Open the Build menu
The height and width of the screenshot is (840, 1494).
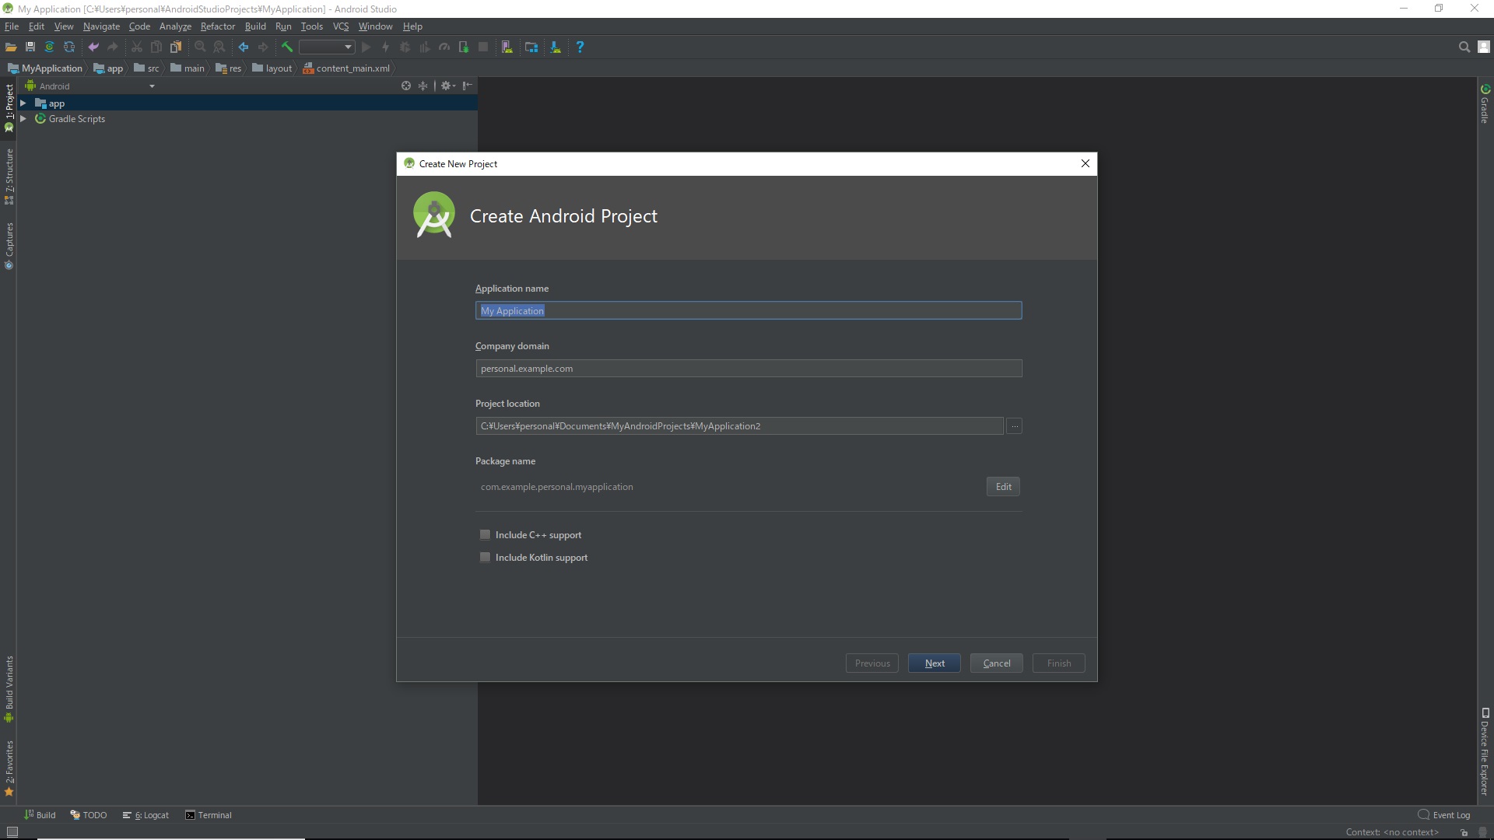click(x=255, y=26)
